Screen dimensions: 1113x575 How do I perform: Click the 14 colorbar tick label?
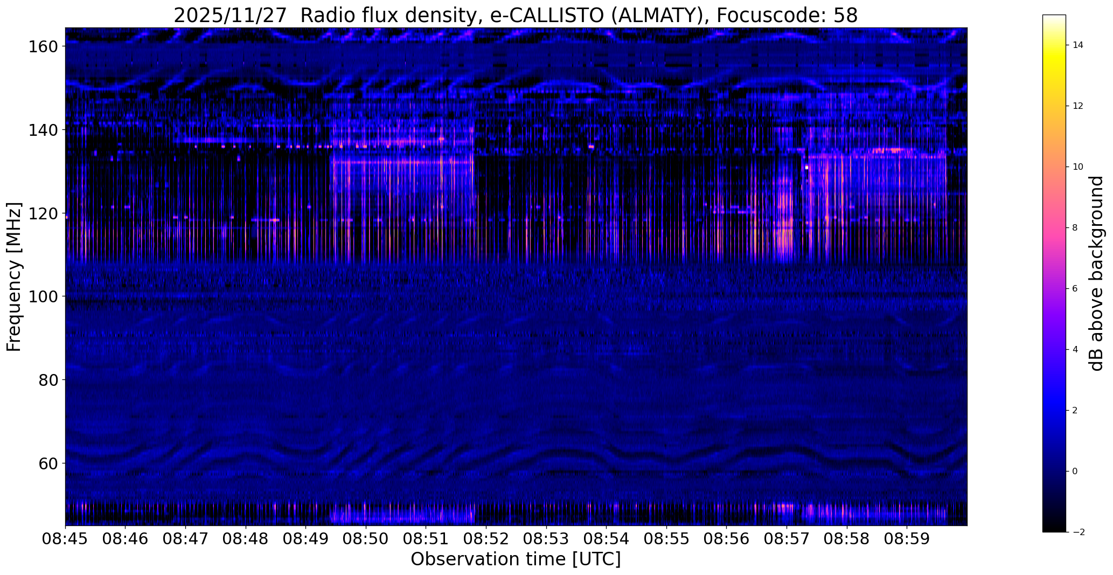(1078, 45)
